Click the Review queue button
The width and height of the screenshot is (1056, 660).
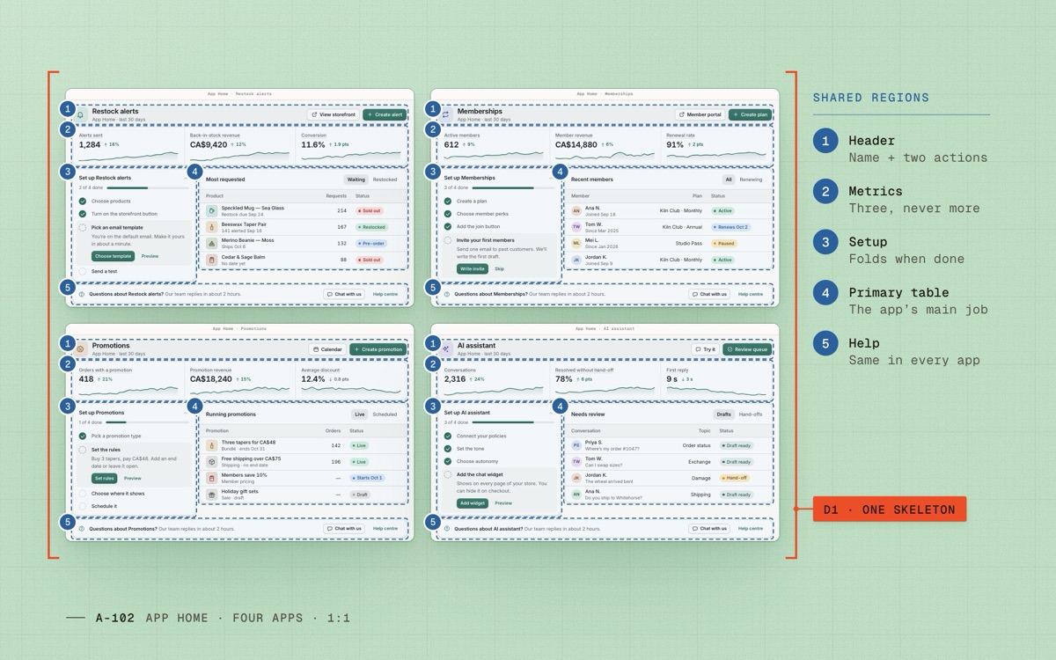pyautogui.click(x=748, y=349)
